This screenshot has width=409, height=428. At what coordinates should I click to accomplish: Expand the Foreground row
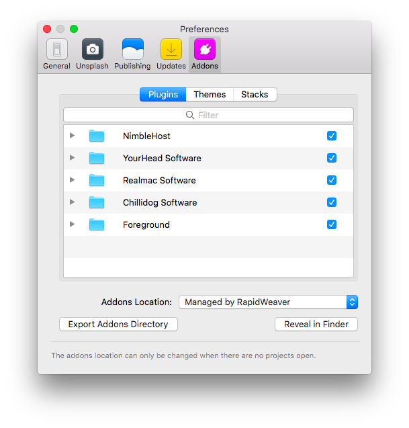pyautogui.click(x=72, y=224)
